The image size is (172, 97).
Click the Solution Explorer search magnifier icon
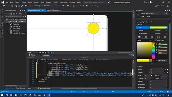click(x=23, y=17)
